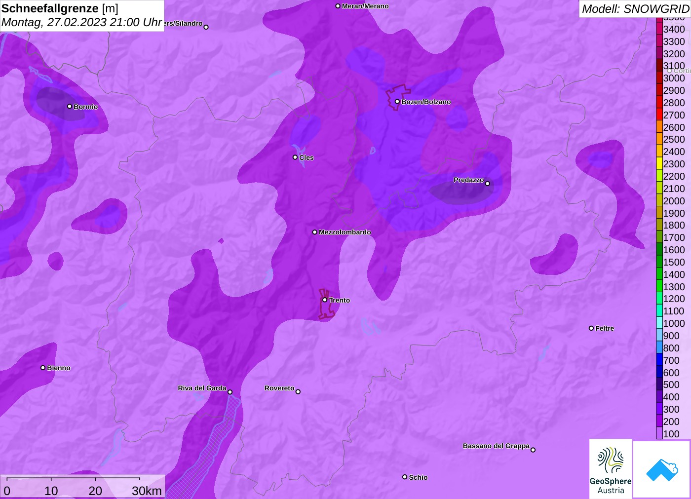
Task: Click the Bormio location marker
Action: [x=70, y=106]
